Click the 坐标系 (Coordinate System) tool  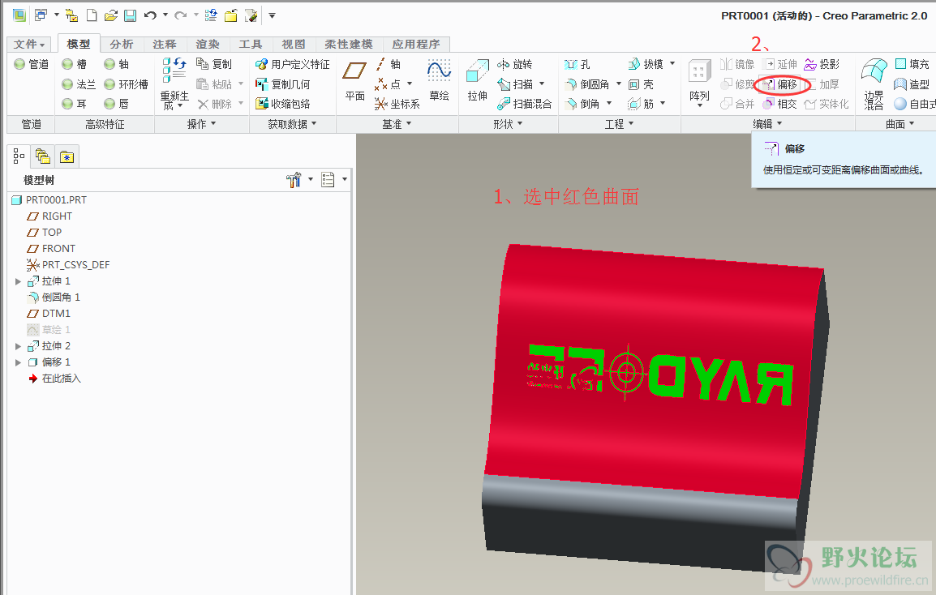click(x=397, y=104)
